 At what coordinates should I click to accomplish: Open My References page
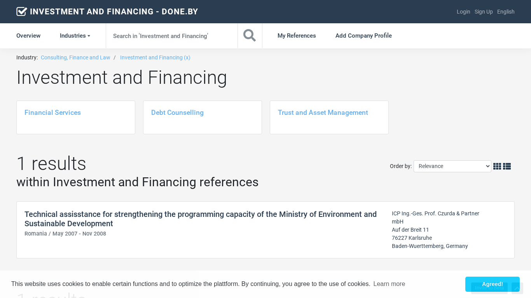pyautogui.click(x=297, y=36)
